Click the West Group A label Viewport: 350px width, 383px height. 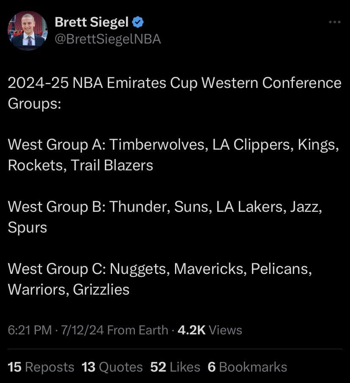[57, 145]
